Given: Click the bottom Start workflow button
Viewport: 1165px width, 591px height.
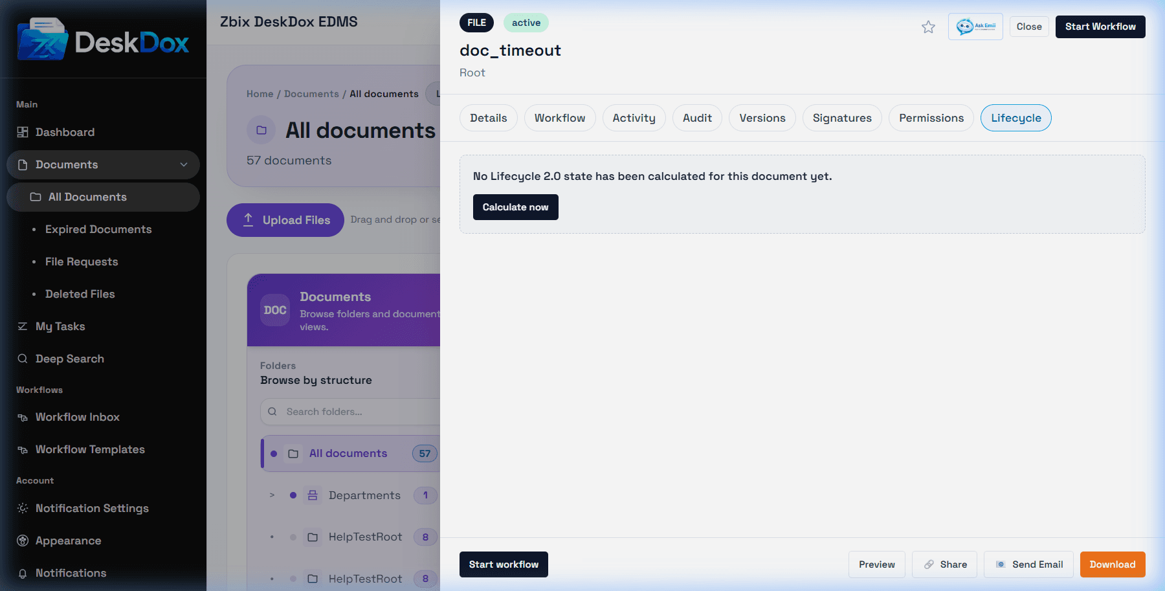Looking at the screenshot, I should click(x=504, y=564).
